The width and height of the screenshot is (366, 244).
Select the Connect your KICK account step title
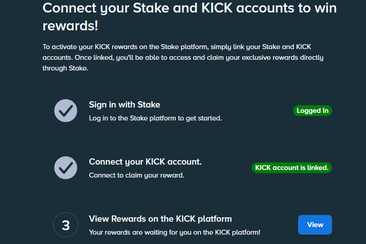tap(145, 162)
